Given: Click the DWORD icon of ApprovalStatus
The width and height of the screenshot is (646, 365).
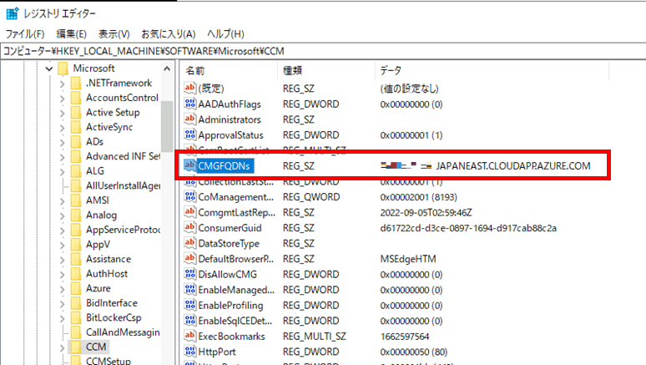Looking at the screenshot, I should pos(189,134).
